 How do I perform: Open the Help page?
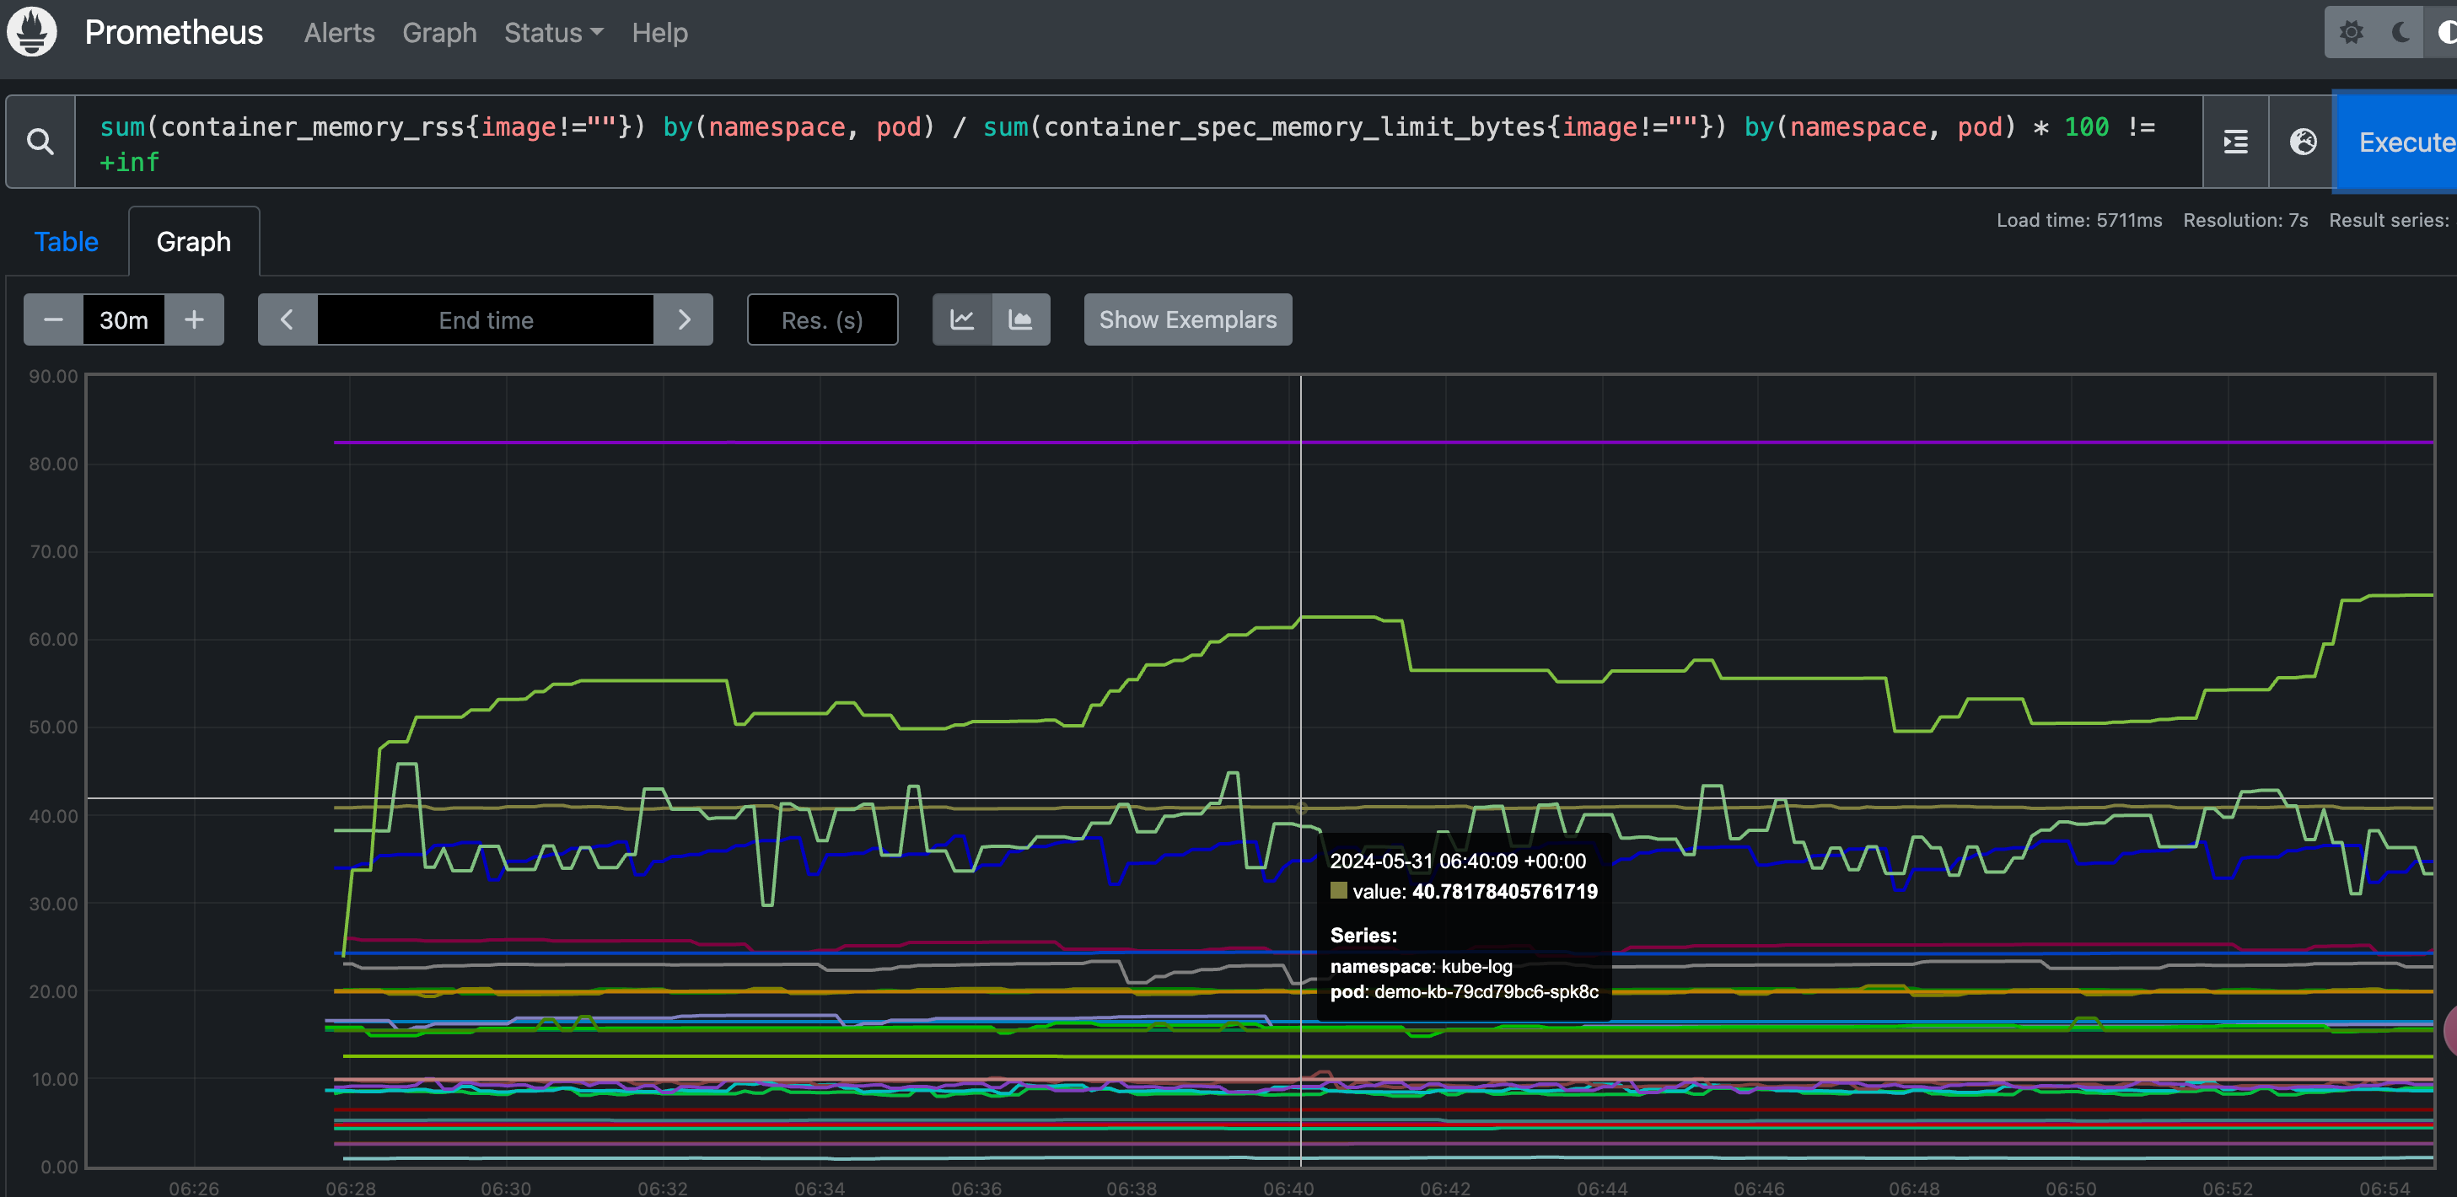tap(660, 32)
